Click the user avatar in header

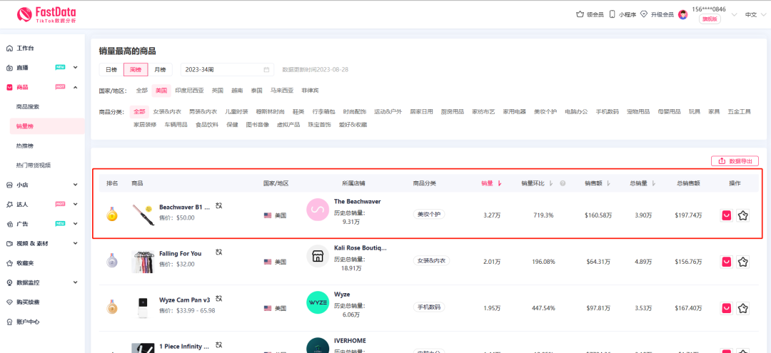[x=683, y=14]
